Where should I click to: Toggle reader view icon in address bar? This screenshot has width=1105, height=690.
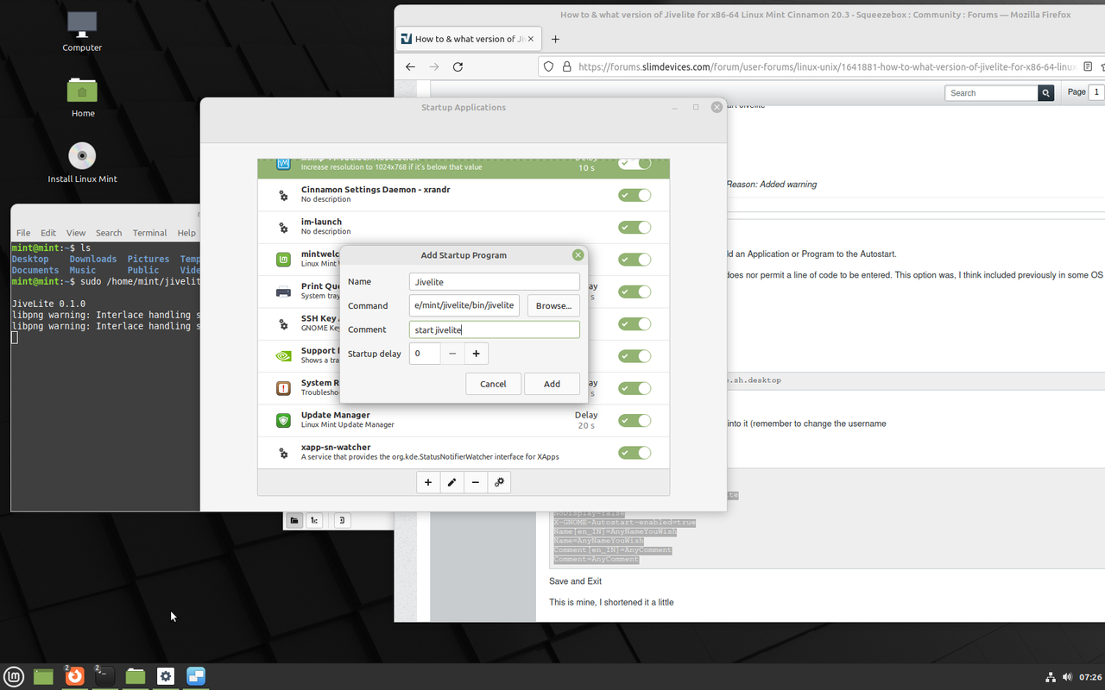click(1089, 66)
